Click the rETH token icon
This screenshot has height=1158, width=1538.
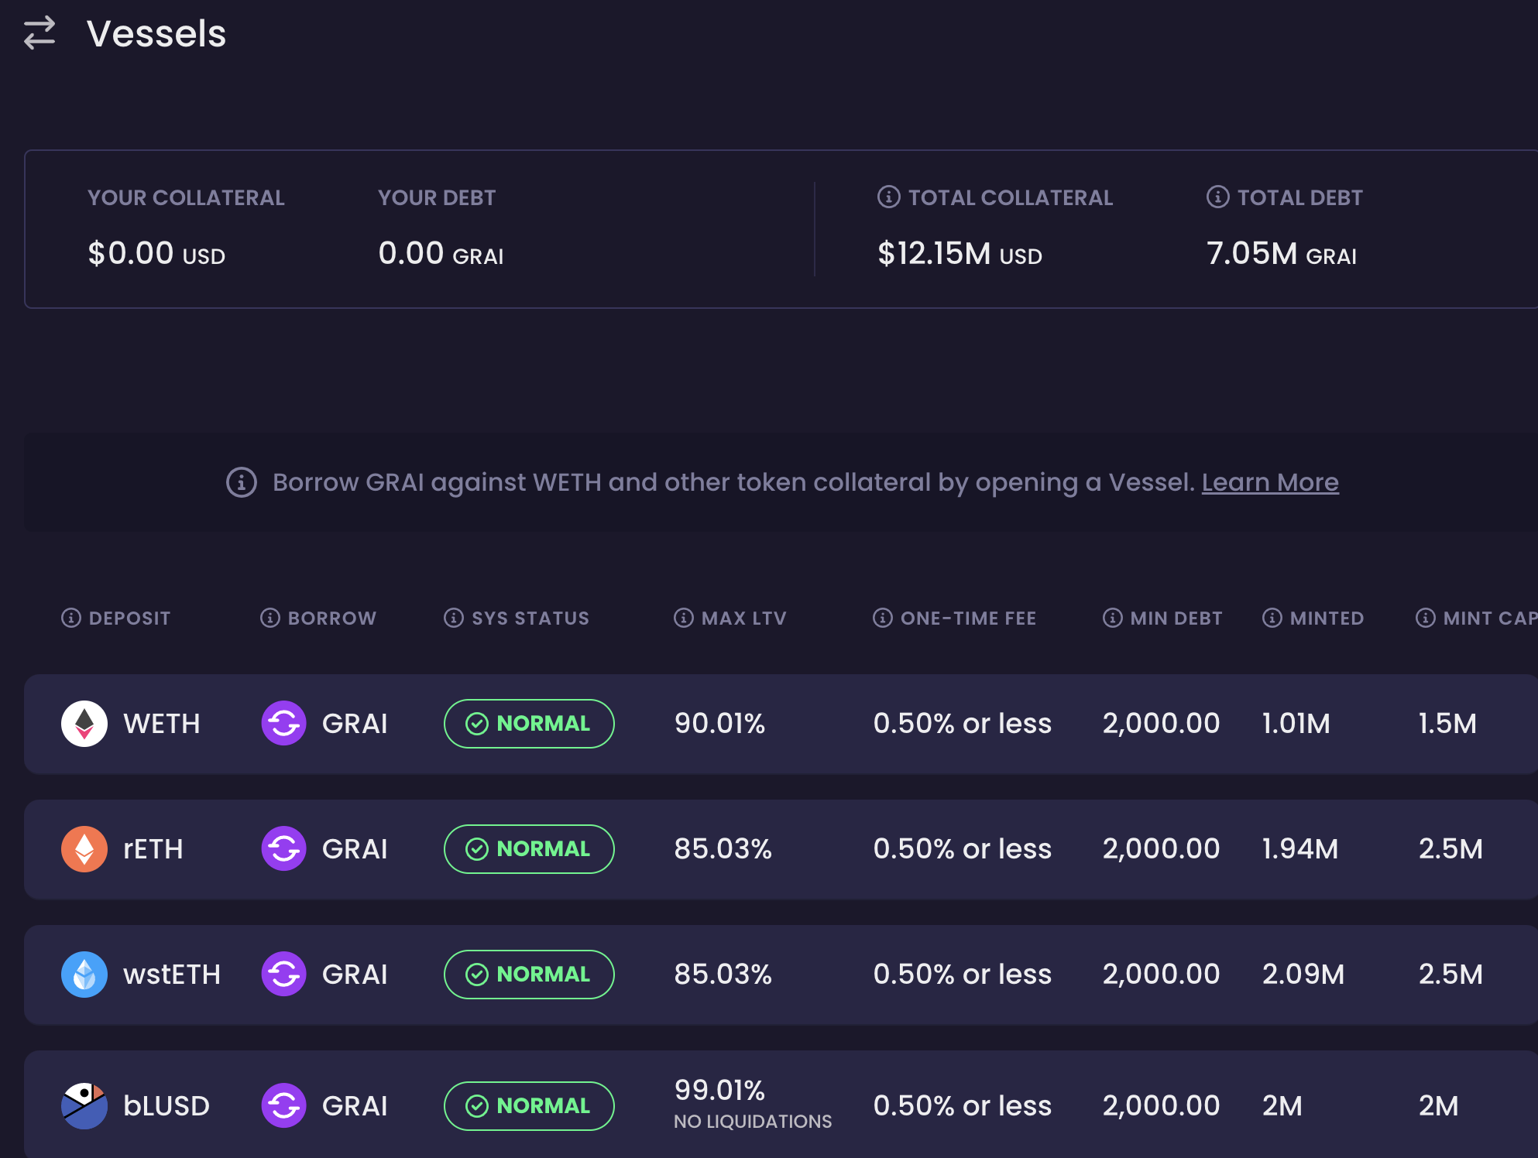[84, 849]
